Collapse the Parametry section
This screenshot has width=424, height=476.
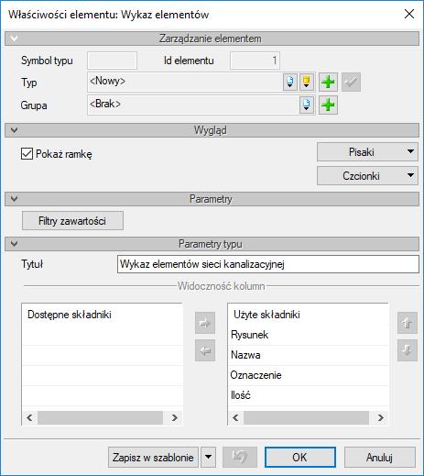pos(14,199)
